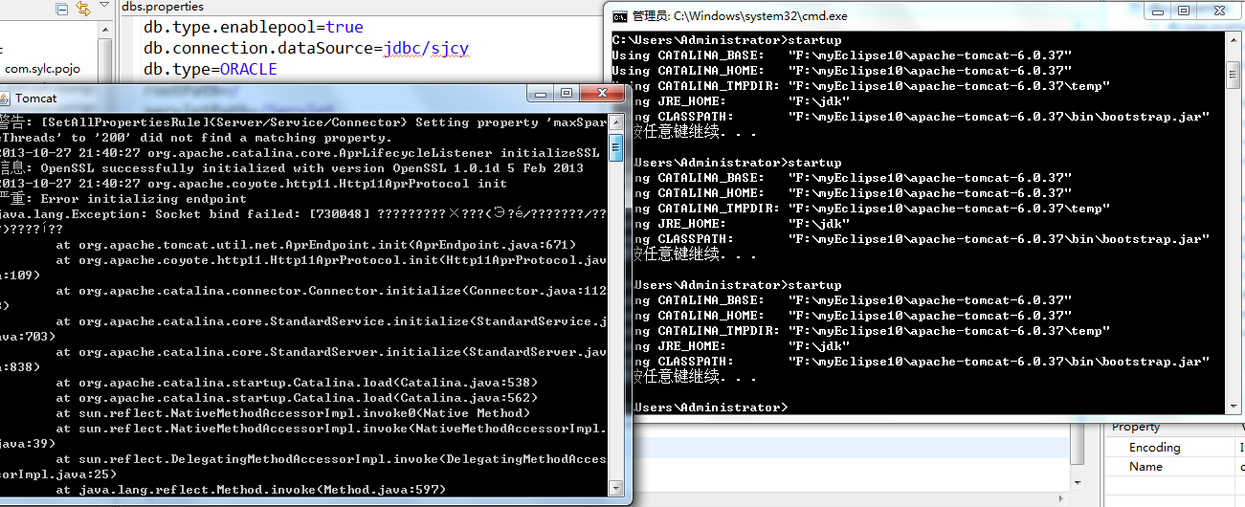1245x507 pixels.
Task: Click the jdbc/sjcy value in the editor
Action: click(427, 48)
